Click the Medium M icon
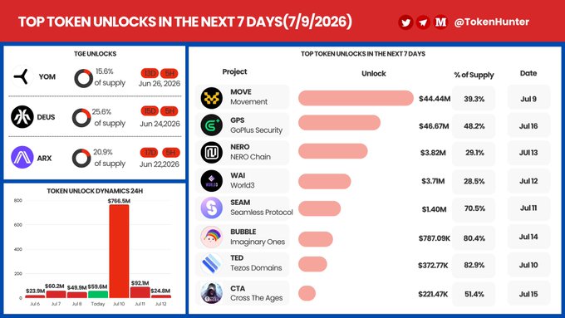This screenshot has width=565, height=318. tap(440, 22)
